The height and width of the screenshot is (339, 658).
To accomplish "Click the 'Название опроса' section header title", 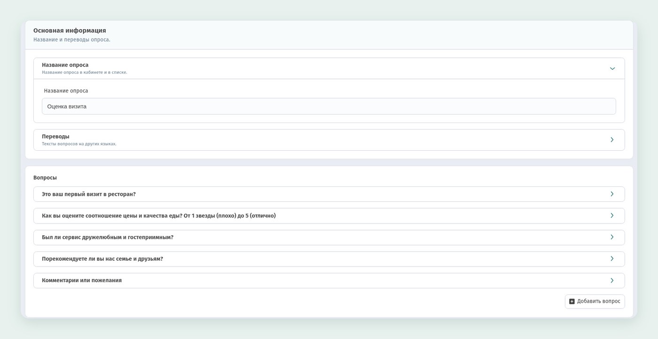I will click(65, 65).
